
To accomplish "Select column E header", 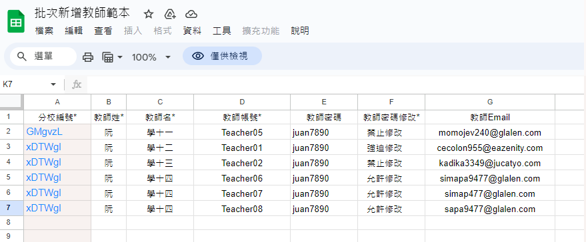I will [x=324, y=102].
